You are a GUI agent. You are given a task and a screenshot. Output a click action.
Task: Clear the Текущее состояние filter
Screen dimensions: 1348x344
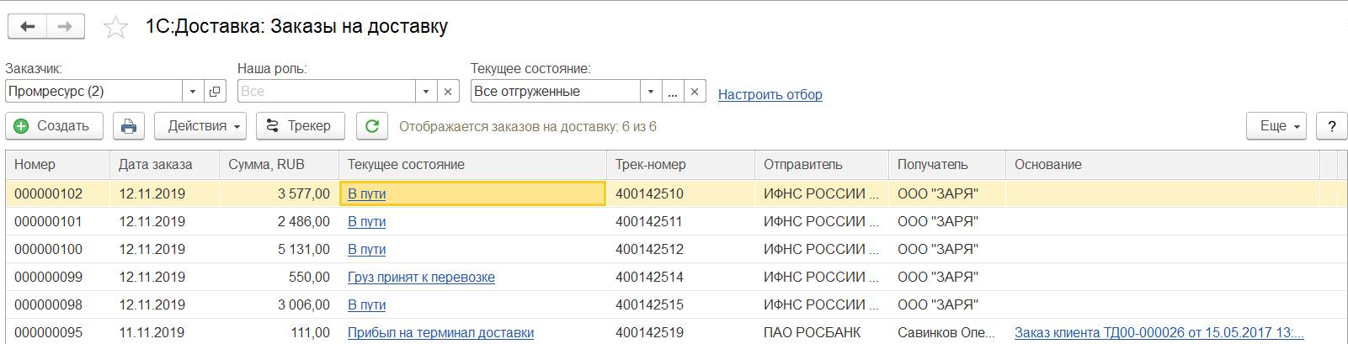(x=695, y=91)
